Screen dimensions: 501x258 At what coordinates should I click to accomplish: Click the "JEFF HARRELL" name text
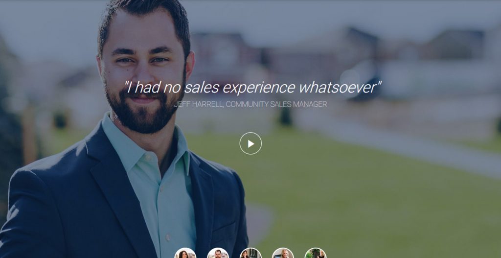tap(199, 104)
